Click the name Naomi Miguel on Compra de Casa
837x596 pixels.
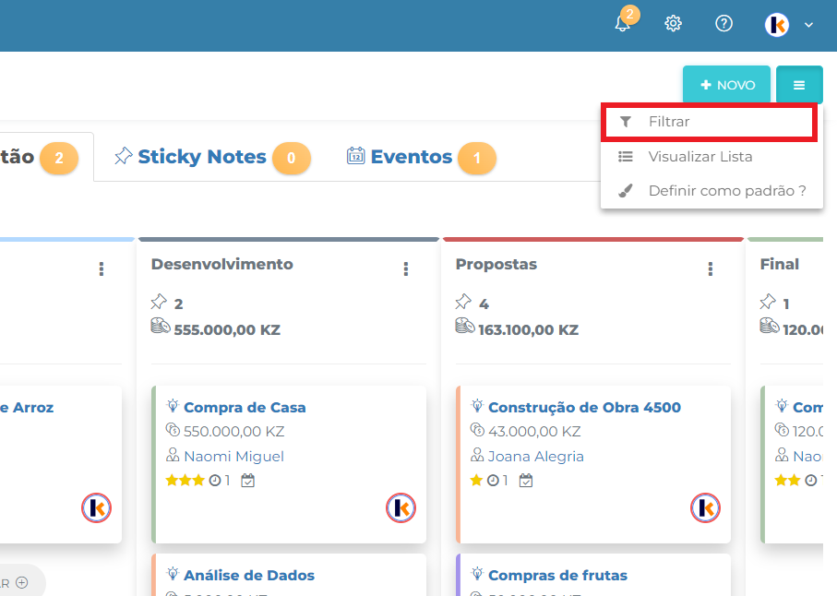(x=233, y=456)
